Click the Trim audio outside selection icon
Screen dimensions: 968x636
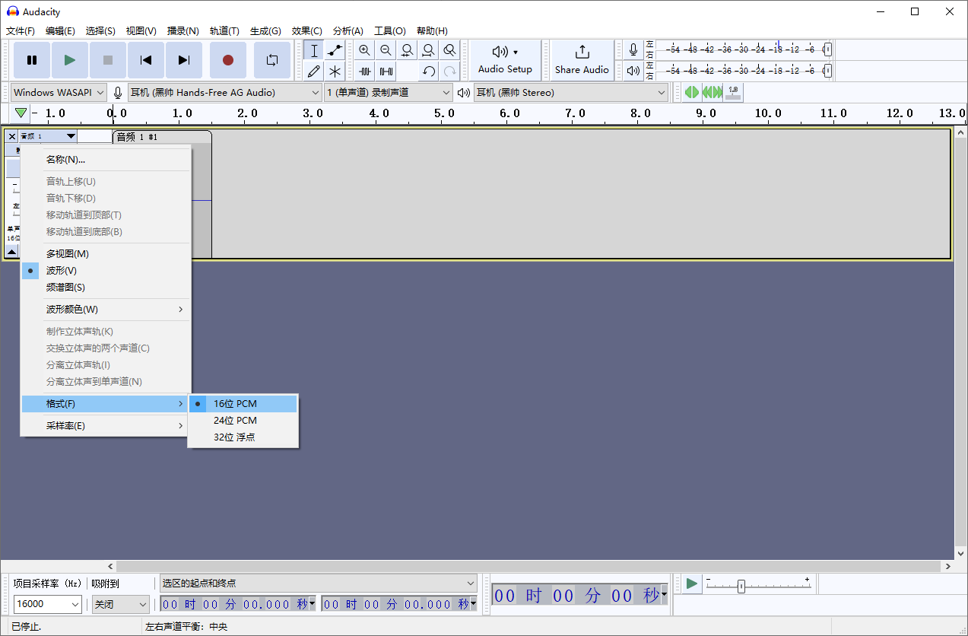(365, 72)
